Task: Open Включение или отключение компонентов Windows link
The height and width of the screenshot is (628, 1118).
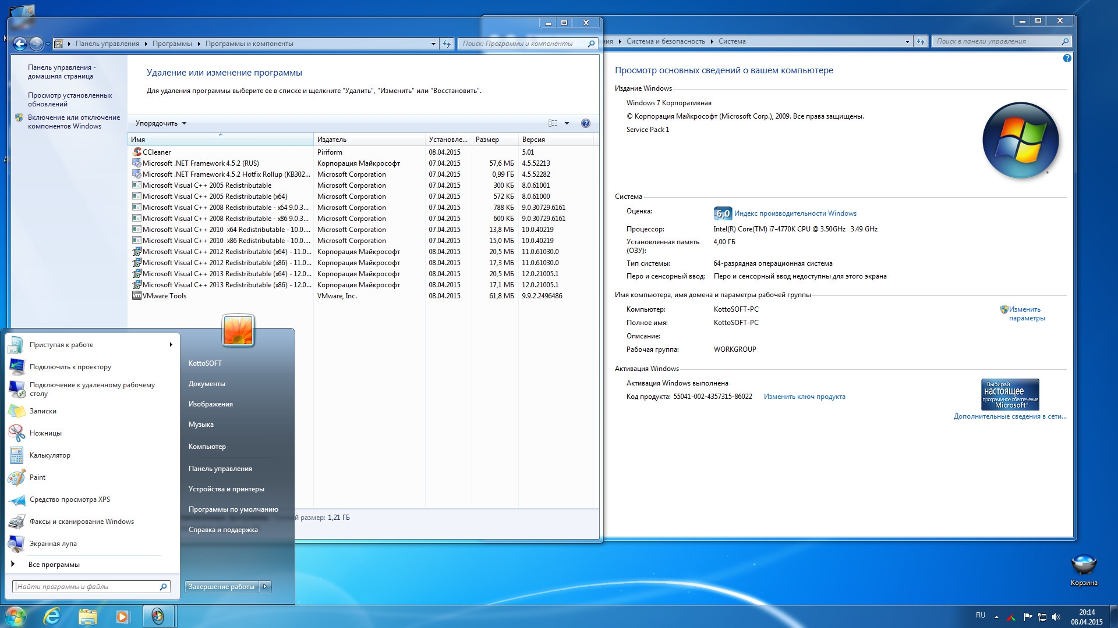Action: click(x=74, y=122)
